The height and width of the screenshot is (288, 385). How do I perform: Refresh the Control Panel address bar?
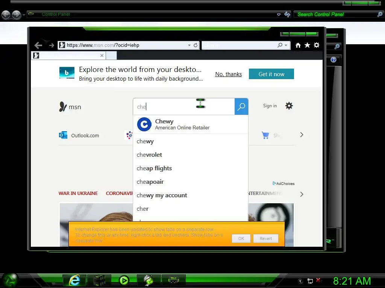[x=287, y=15]
